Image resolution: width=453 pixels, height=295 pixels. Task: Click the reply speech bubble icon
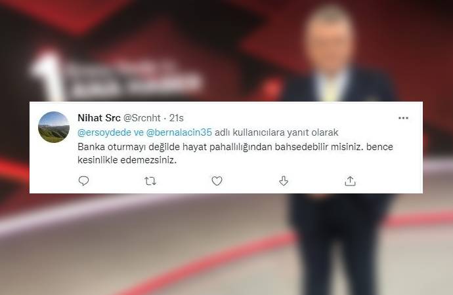(84, 181)
